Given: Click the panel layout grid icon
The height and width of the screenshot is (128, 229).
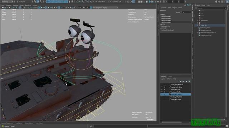Looking at the screenshot, I should point(164,1).
